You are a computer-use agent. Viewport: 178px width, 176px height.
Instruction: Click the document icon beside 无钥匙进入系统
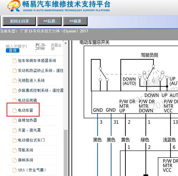[14, 80]
